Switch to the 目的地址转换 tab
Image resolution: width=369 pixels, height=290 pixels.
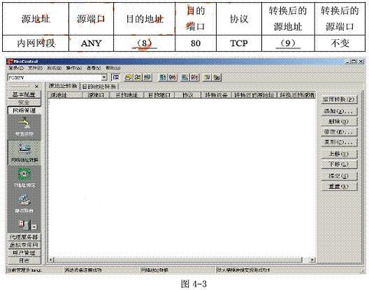tap(99, 87)
